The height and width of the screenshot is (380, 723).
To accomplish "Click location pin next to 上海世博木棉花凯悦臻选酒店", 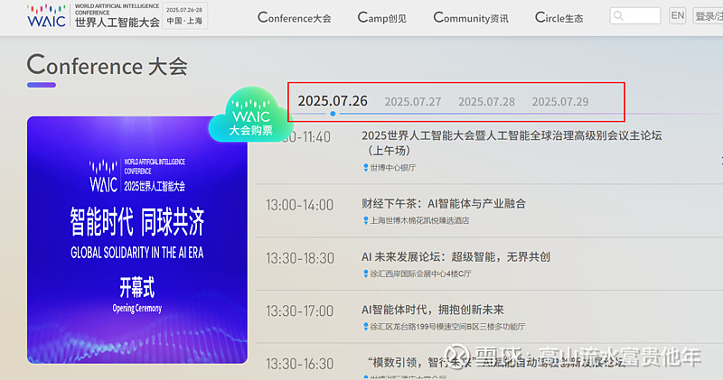I will tap(366, 220).
